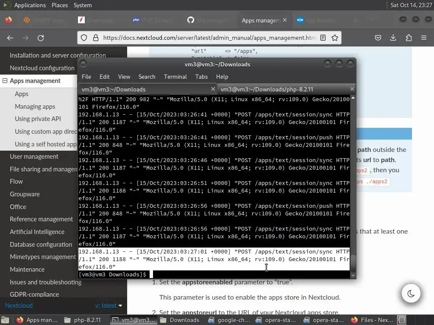Open the Office sidebar link

point(18,207)
